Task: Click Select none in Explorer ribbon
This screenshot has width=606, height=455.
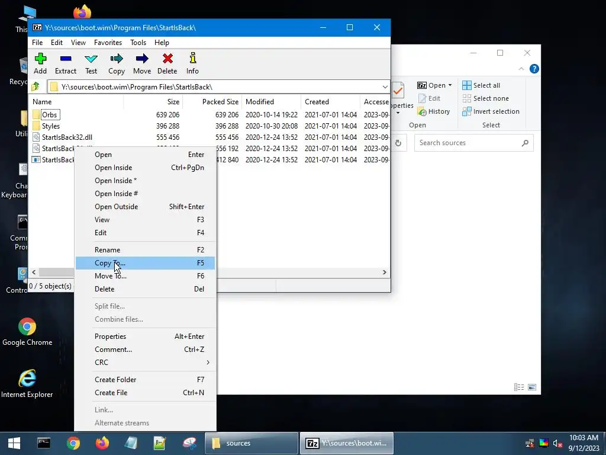Action: [486, 98]
